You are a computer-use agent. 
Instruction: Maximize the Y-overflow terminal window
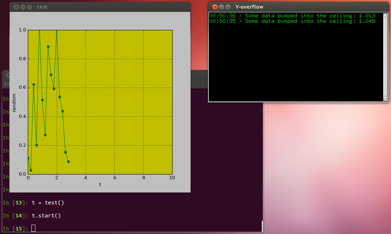(x=227, y=6)
